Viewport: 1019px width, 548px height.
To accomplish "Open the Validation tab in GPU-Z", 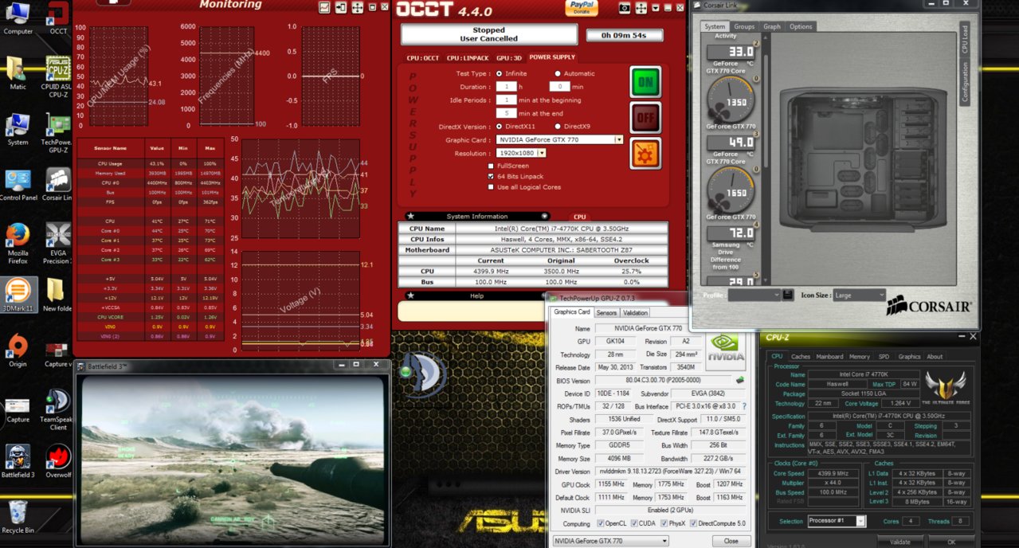I will pyautogui.click(x=635, y=312).
